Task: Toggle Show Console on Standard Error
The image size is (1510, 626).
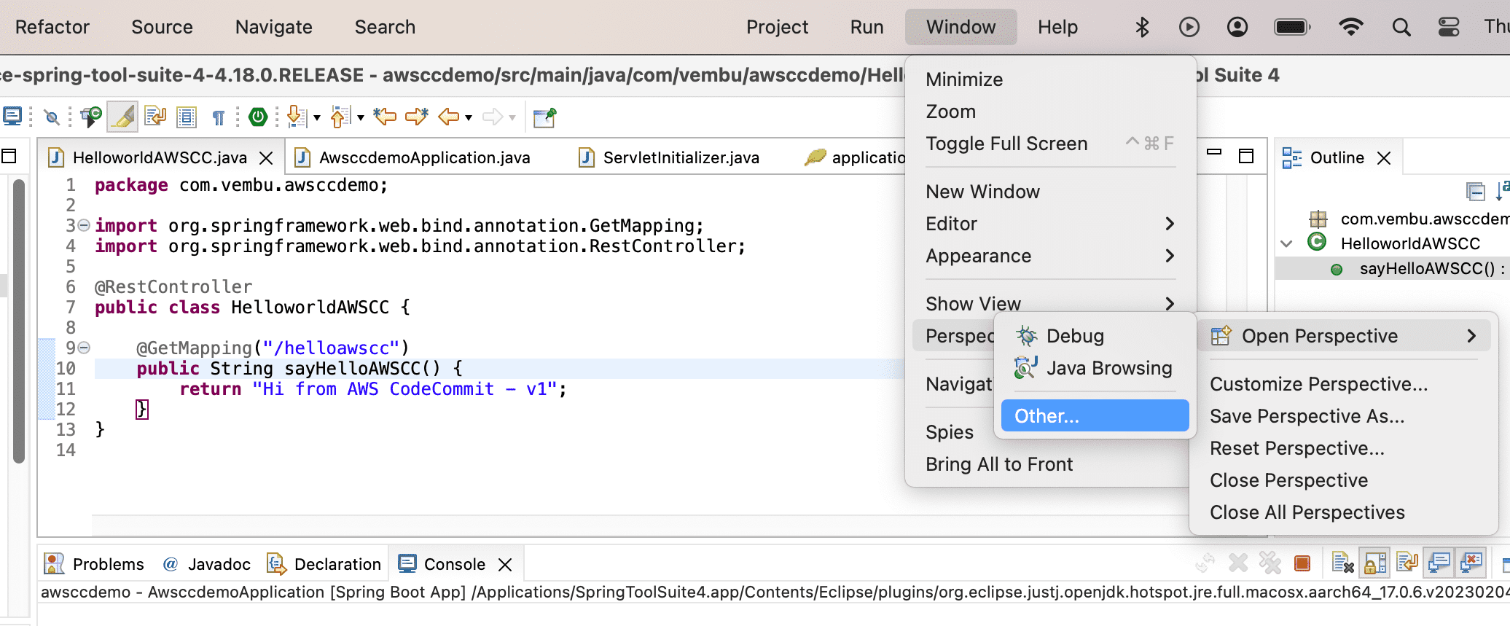Action: pyautogui.click(x=1471, y=563)
